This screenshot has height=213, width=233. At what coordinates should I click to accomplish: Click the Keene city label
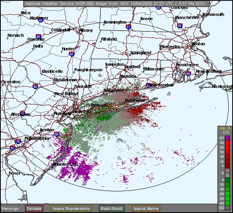(146, 19)
